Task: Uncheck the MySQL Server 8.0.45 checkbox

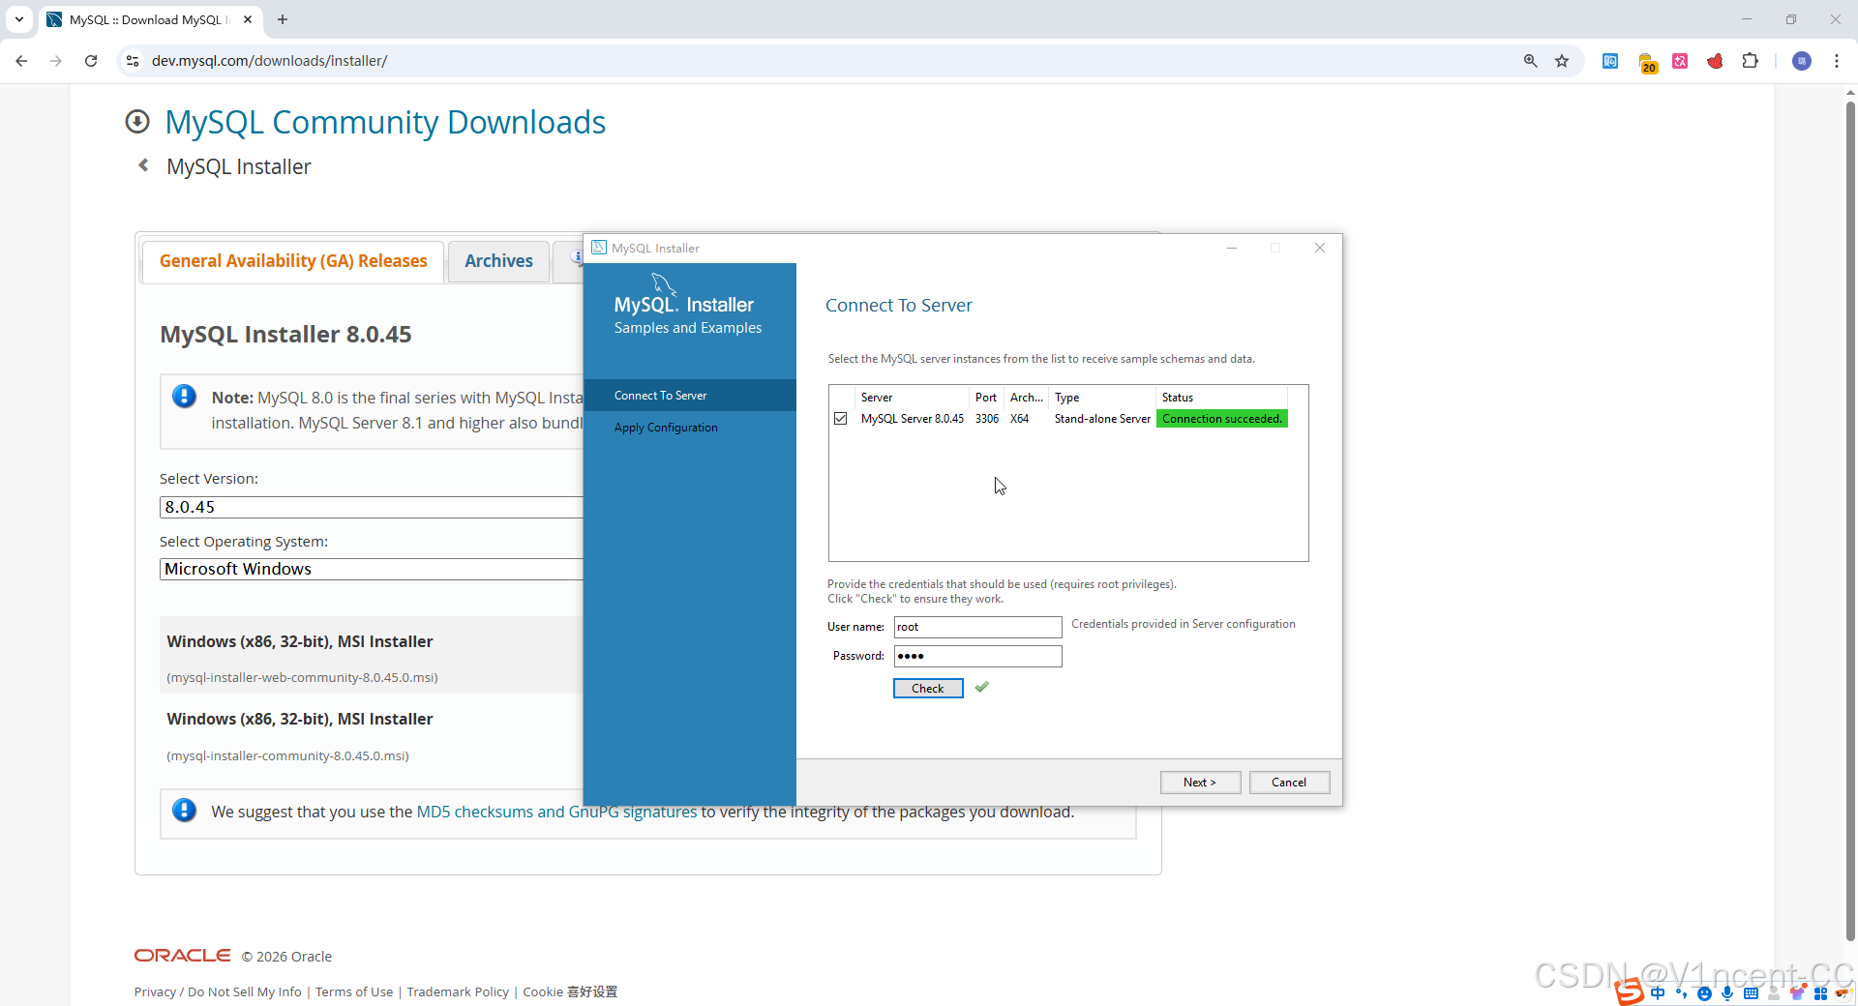Action: click(x=841, y=419)
